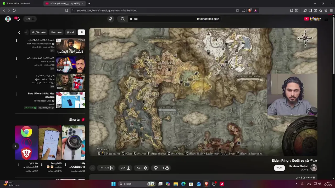
Task: Click the bookmark icon in address bar
Action: coord(66,10)
